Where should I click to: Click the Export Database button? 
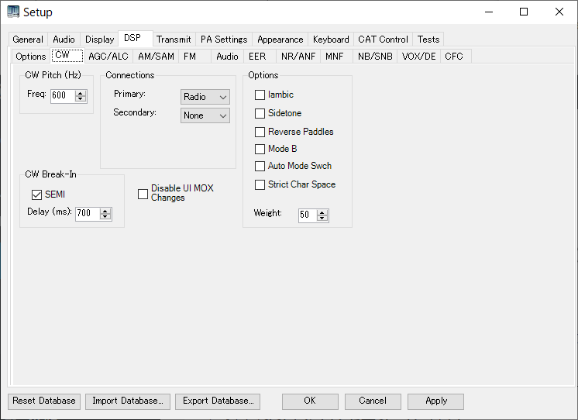point(218,401)
